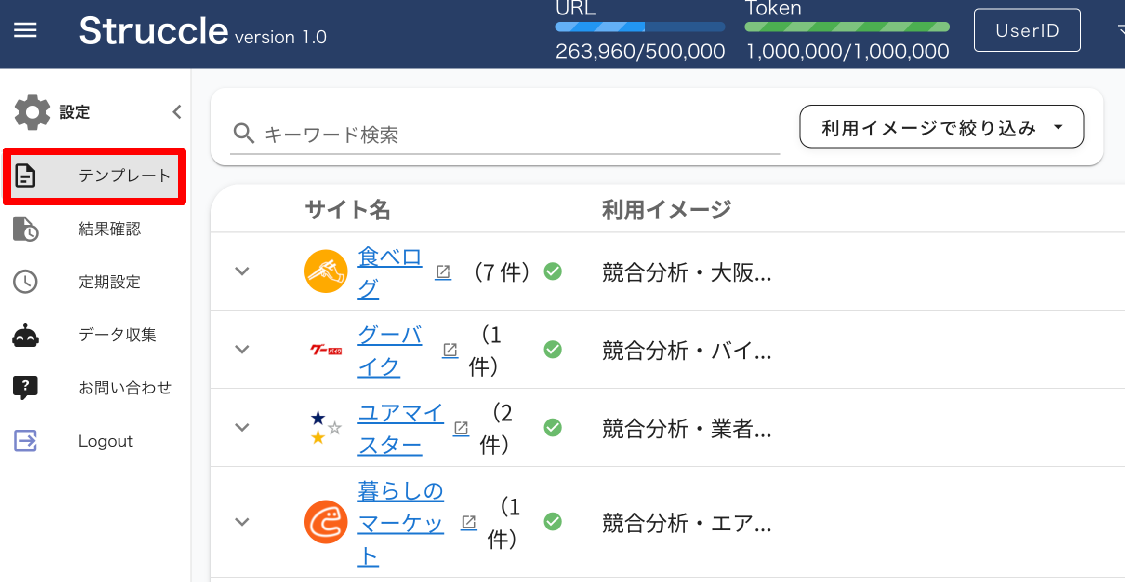This screenshot has height=582, width=1125.
Task: Click the settings gear icon
Action: click(x=32, y=112)
